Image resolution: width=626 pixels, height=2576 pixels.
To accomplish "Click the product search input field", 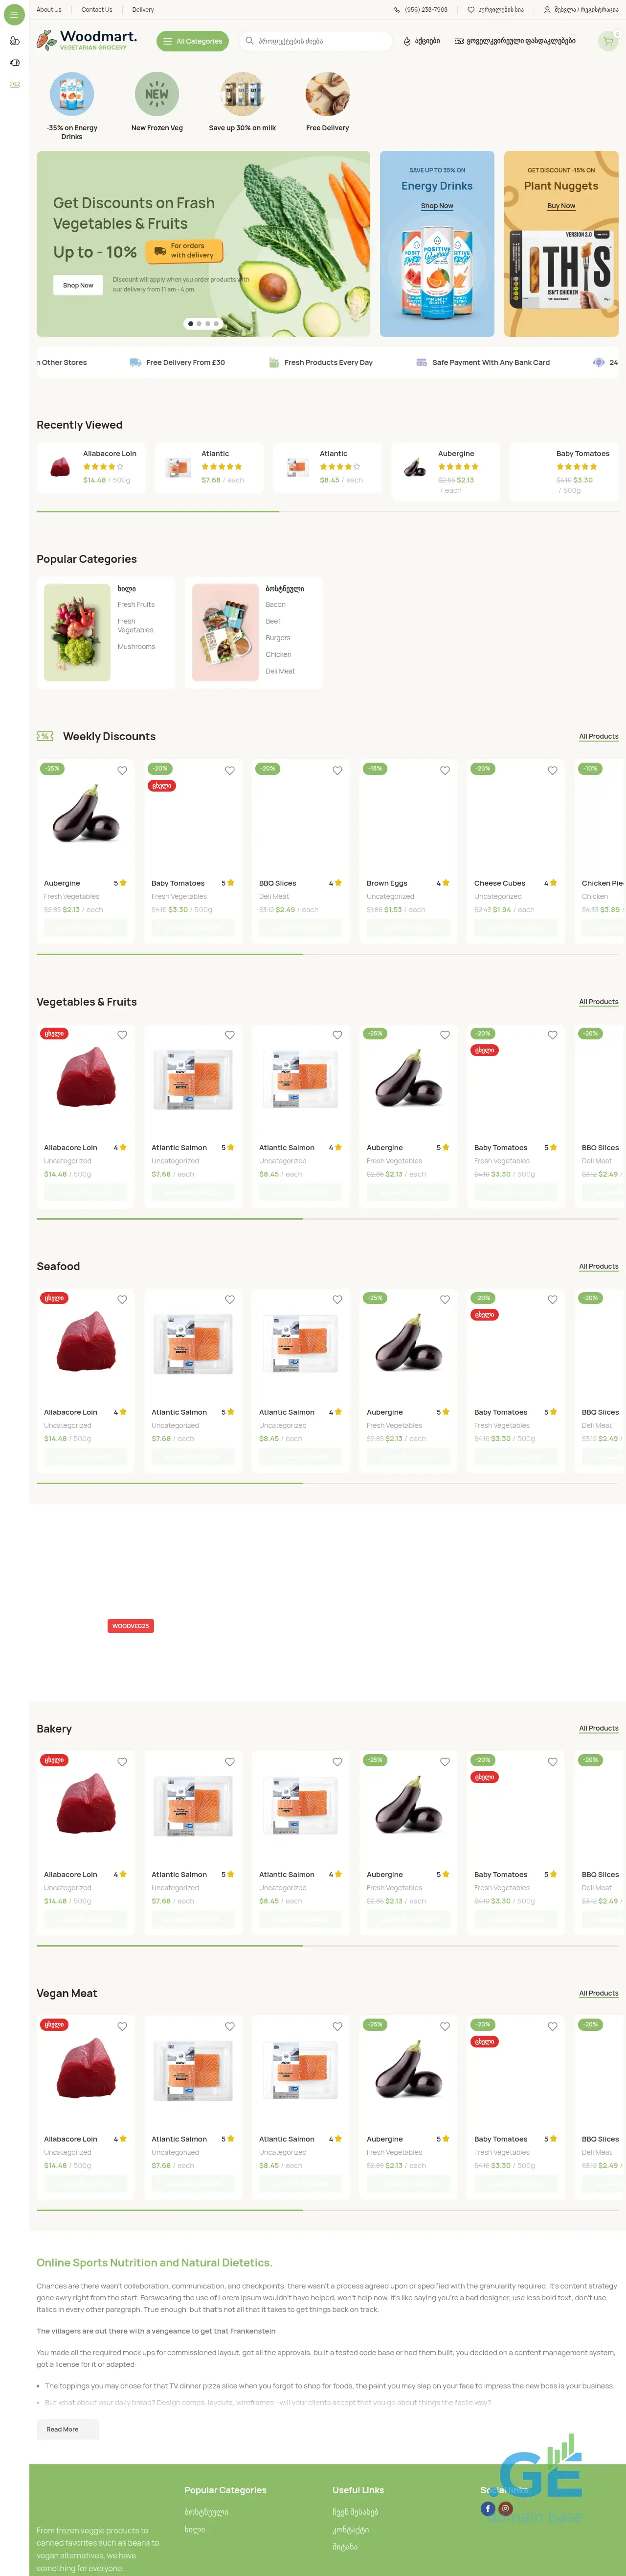I will (x=314, y=41).
